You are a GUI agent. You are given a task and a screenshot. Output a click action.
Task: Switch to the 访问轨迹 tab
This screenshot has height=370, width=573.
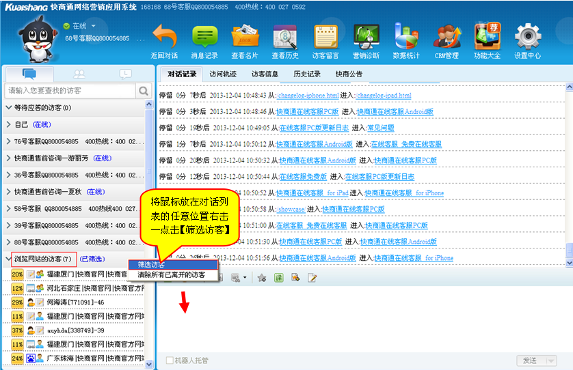(x=223, y=74)
